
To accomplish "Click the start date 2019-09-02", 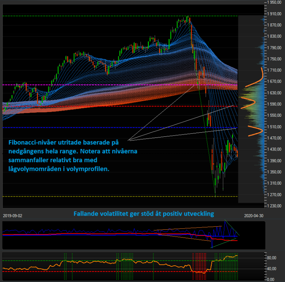I will click(x=13, y=216).
